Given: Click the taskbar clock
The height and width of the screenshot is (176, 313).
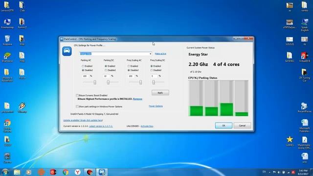Looking at the screenshot, I should (x=303, y=173).
